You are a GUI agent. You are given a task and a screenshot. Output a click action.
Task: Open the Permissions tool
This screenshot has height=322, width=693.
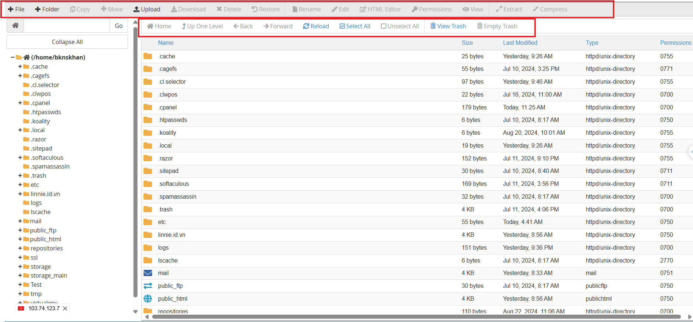pyautogui.click(x=432, y=9)
